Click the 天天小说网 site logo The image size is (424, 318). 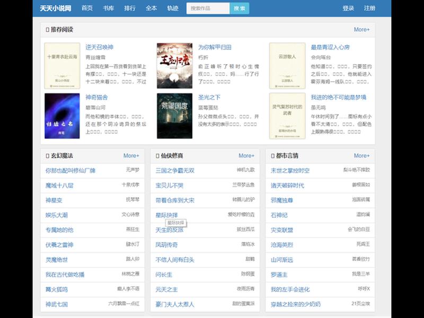click(x=56, y=8)
